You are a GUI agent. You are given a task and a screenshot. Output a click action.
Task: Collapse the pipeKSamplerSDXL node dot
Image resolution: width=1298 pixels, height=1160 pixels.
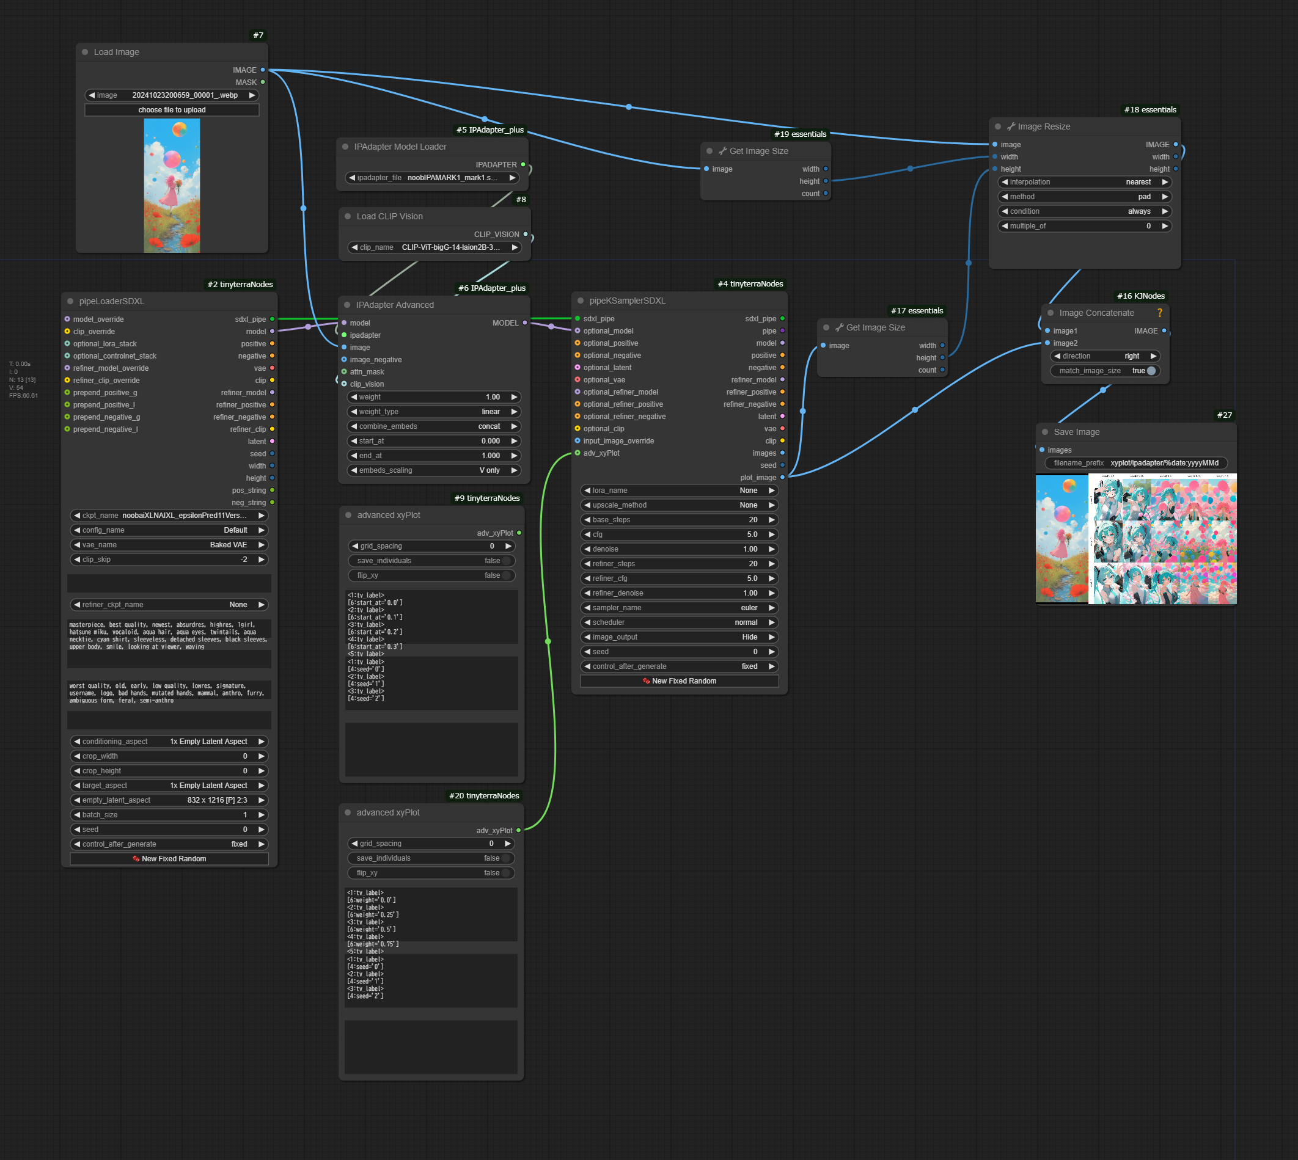(580, 301)
